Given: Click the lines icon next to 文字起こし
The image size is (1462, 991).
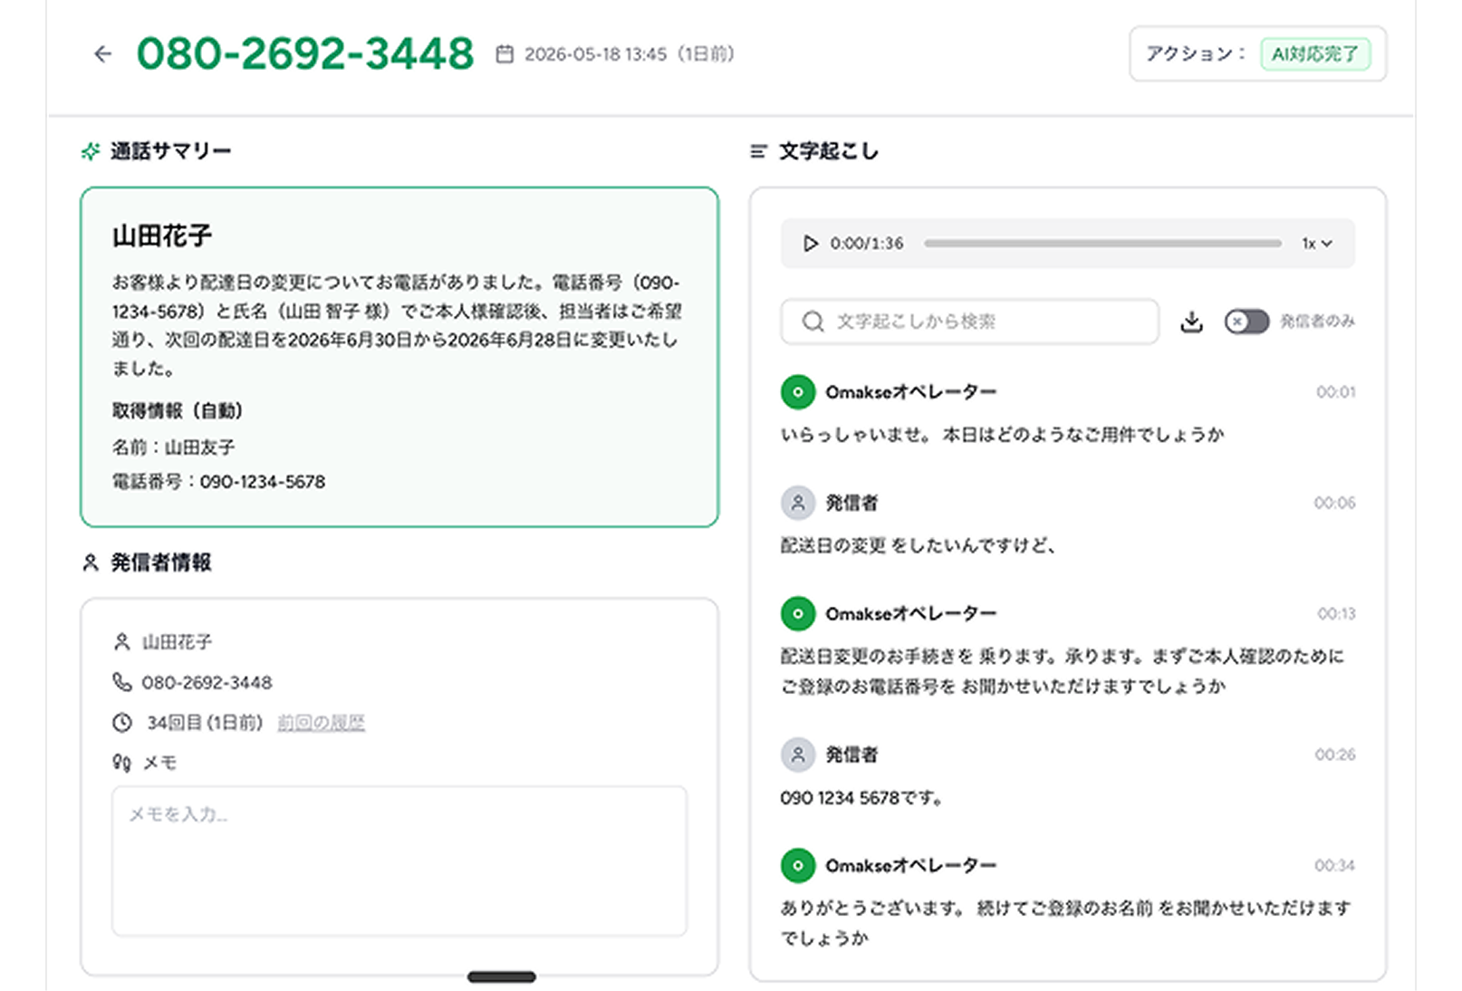Looking at the screenshot, I should click(758, 151).
